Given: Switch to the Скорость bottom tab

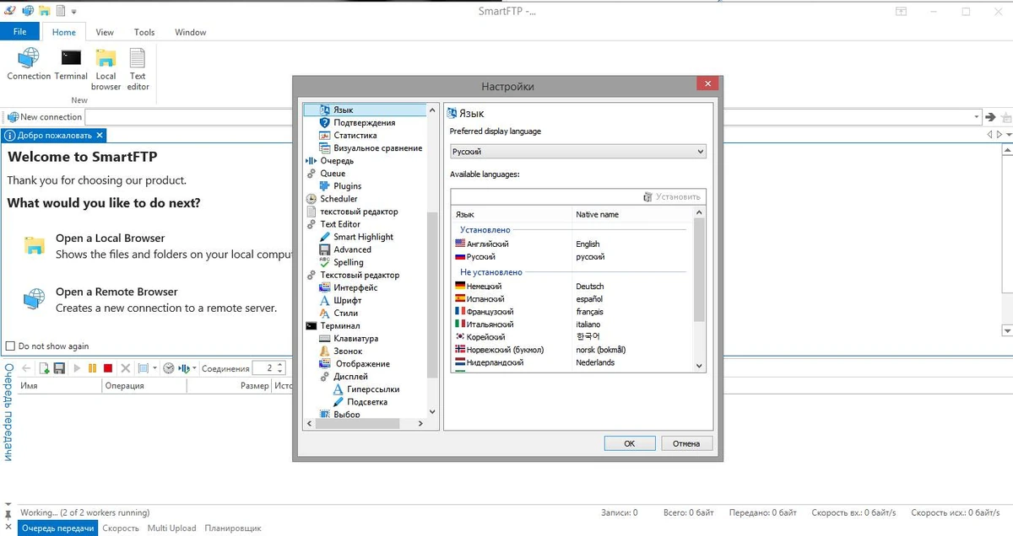Looking at the screenshot, I should (x=121, y=528).
